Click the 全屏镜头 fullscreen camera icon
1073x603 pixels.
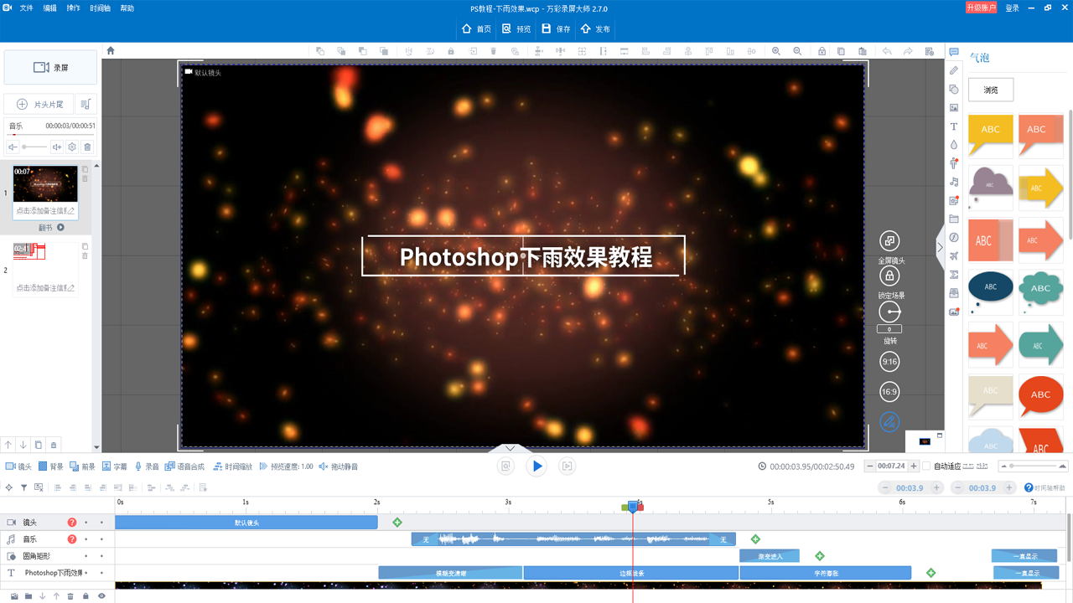[889, 241]
